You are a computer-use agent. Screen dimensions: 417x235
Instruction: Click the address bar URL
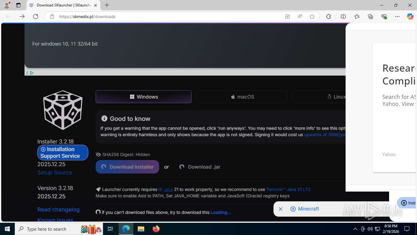pos(87,17)
